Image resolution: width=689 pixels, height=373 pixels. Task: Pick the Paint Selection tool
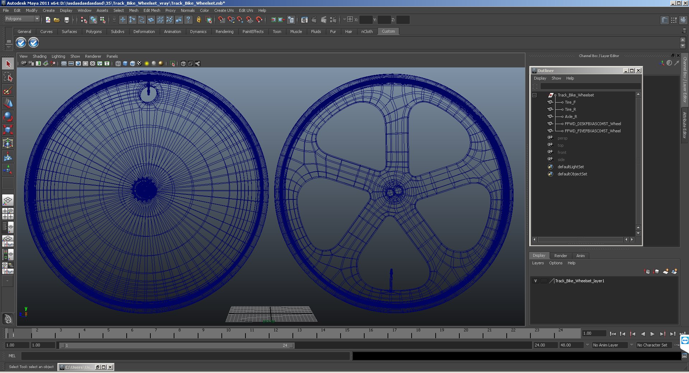point(8,90)
